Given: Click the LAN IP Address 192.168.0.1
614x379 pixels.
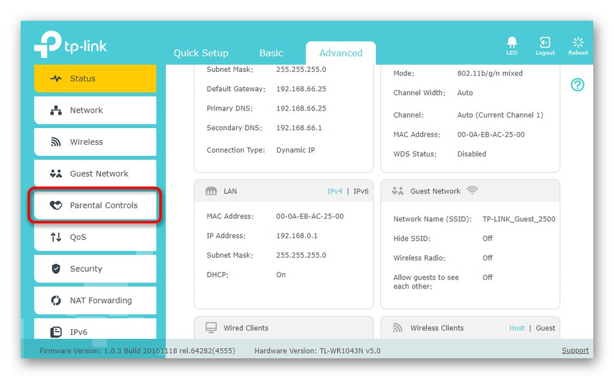Looking at the screenshot, I should (297, 235).
